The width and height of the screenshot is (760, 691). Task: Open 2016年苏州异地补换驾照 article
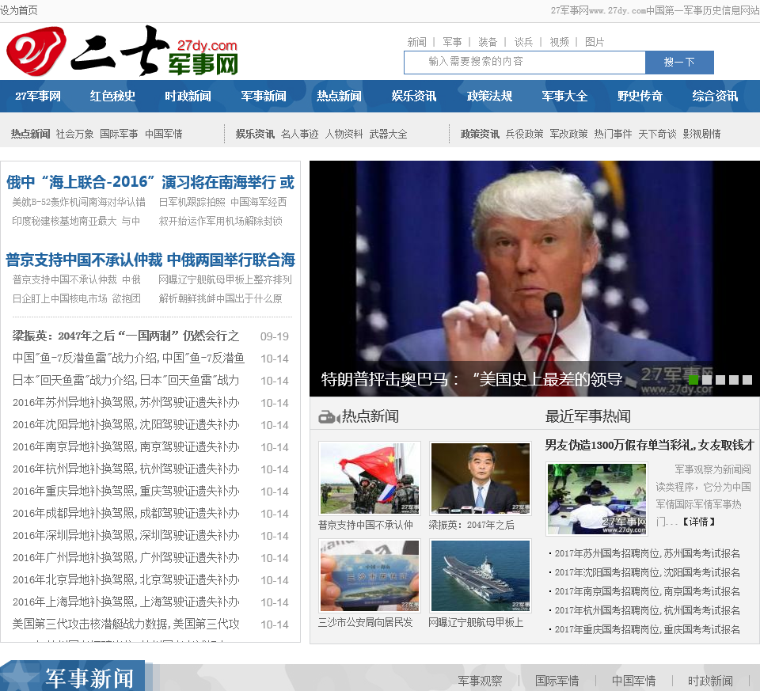(x=126, y=403)
